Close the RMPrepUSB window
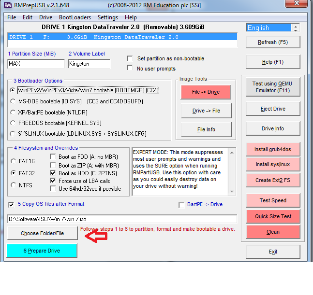 (x=296, y=3)
